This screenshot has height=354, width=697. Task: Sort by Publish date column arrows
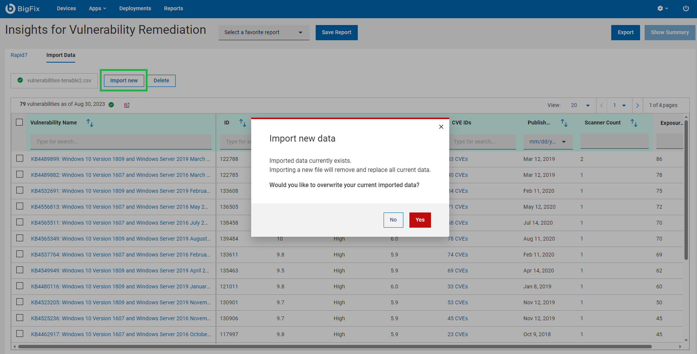click(564, 123)
